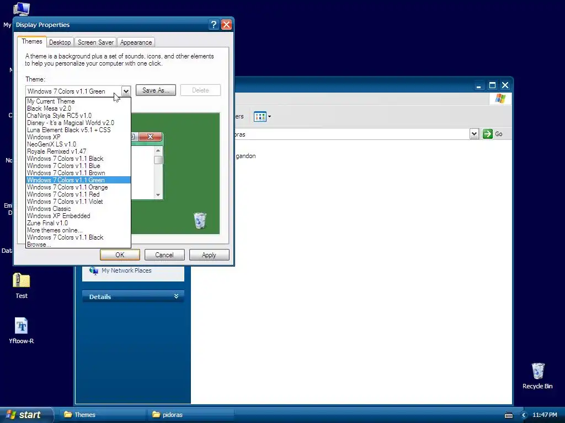Switch to Themes taskbar window
This screenshot has height=423, width=565.
tap(102, 415)
